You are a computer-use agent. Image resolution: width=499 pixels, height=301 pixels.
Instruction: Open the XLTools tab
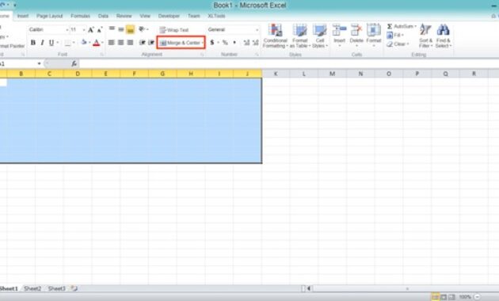[x=216, y=16]
